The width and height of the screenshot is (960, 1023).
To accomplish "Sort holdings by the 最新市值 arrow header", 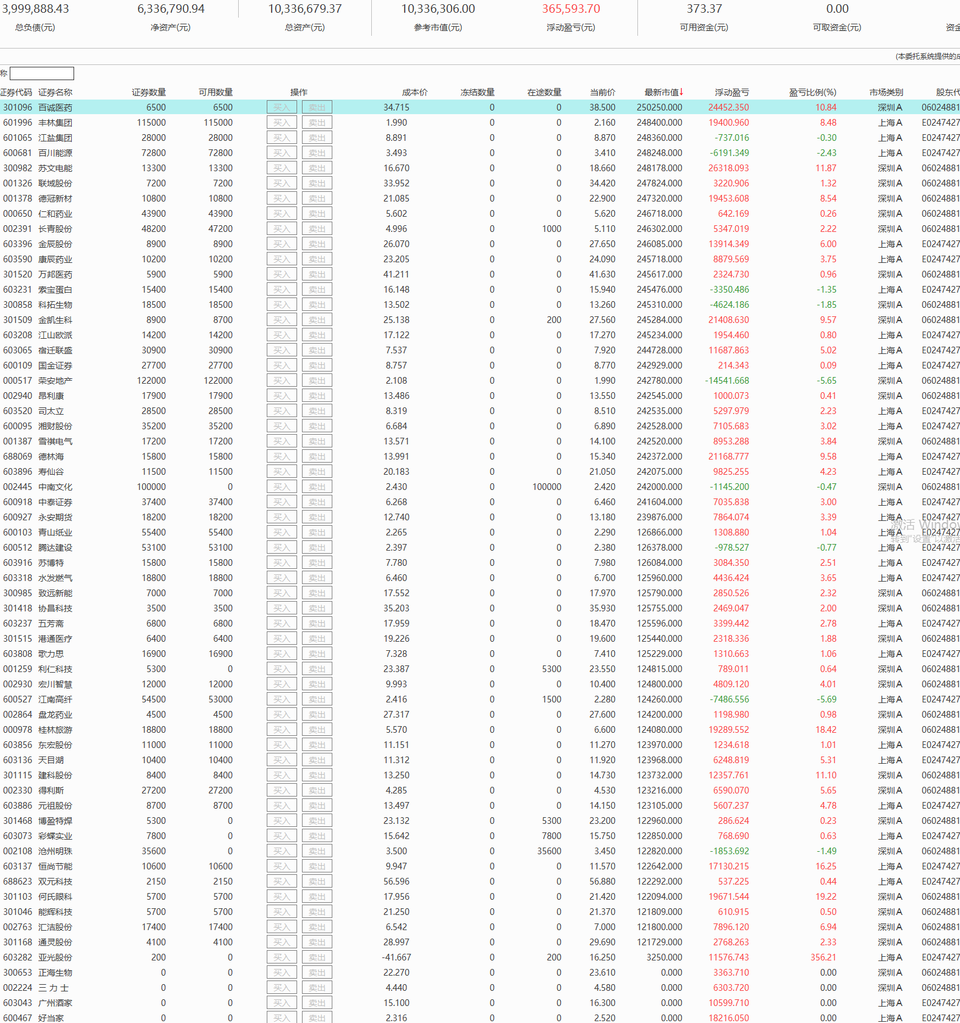I will [663, 92].
